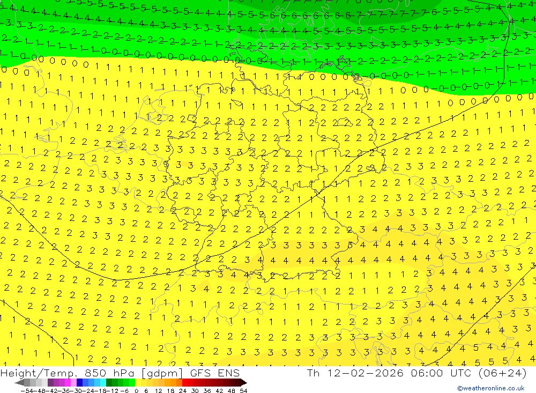Image resolution: width=536 pixels, height=393 pixels.
Task: Click the gray left arrow end of the legend
Action: 19,382
